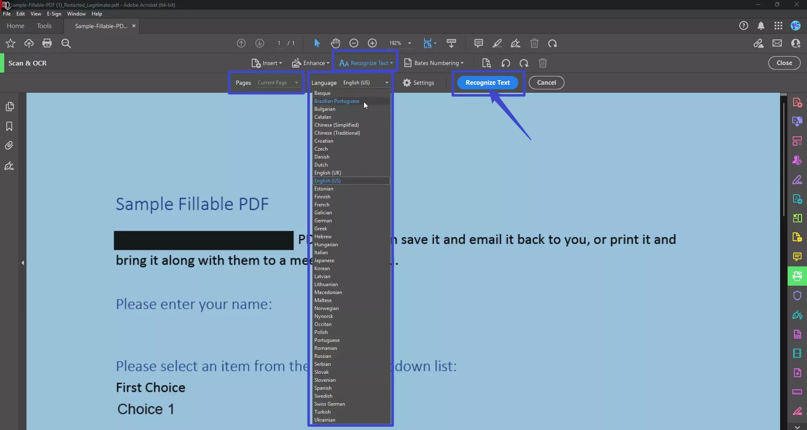Select the Fill & Sign pen icon
Viewport: 807px width, 430px height.
pyautogui.click(x=516, y=43)
